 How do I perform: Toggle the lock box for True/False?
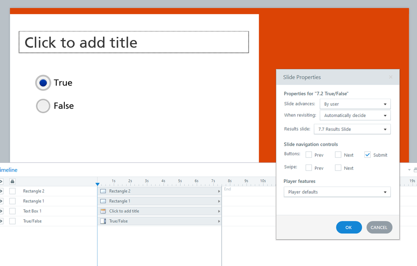pos(12,221)
